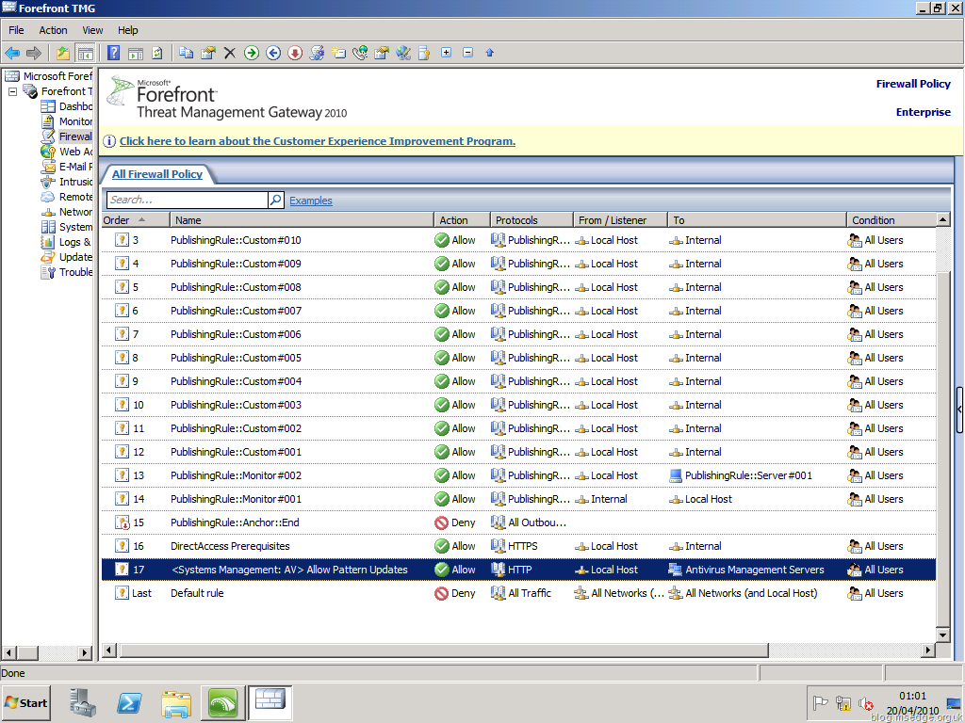Viewport: 965px width, 723px height.
Task: Select the Default rule row name
Action: 197,593
